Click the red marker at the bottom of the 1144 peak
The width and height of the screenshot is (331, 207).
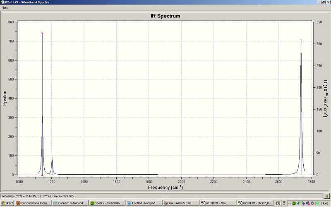pyautogui.click(x=42, y=175)
